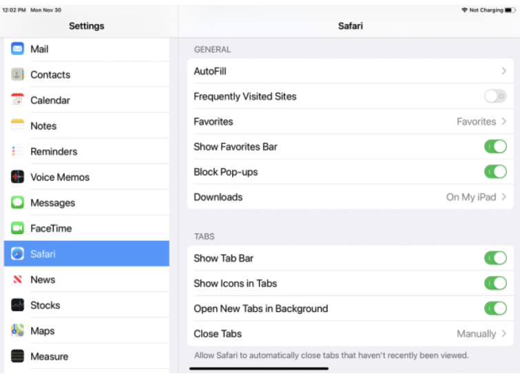Tap the Mail app icon
The image size is (520, 389).
click(x=18, y=50)
